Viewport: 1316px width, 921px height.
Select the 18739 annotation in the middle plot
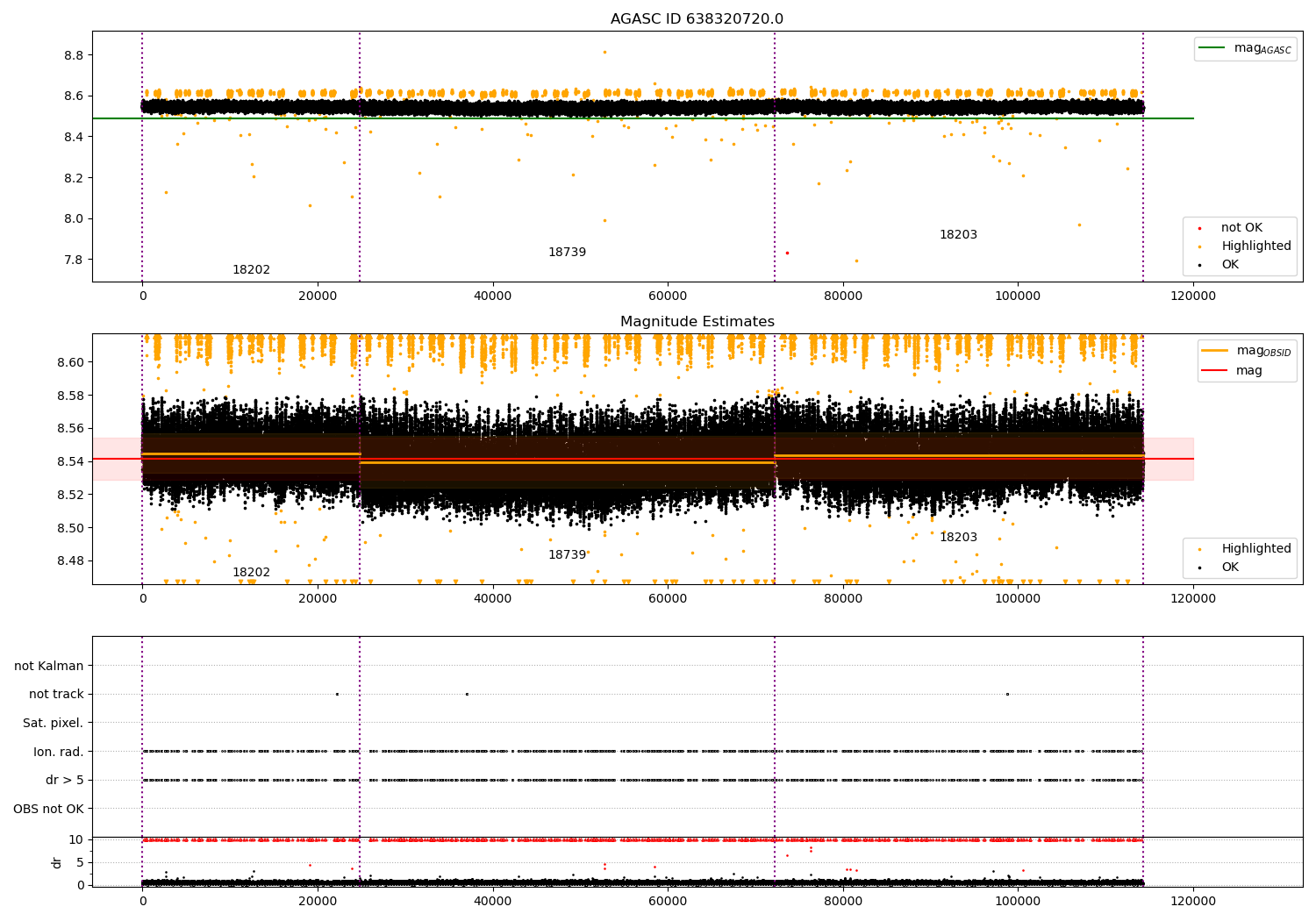567,555
